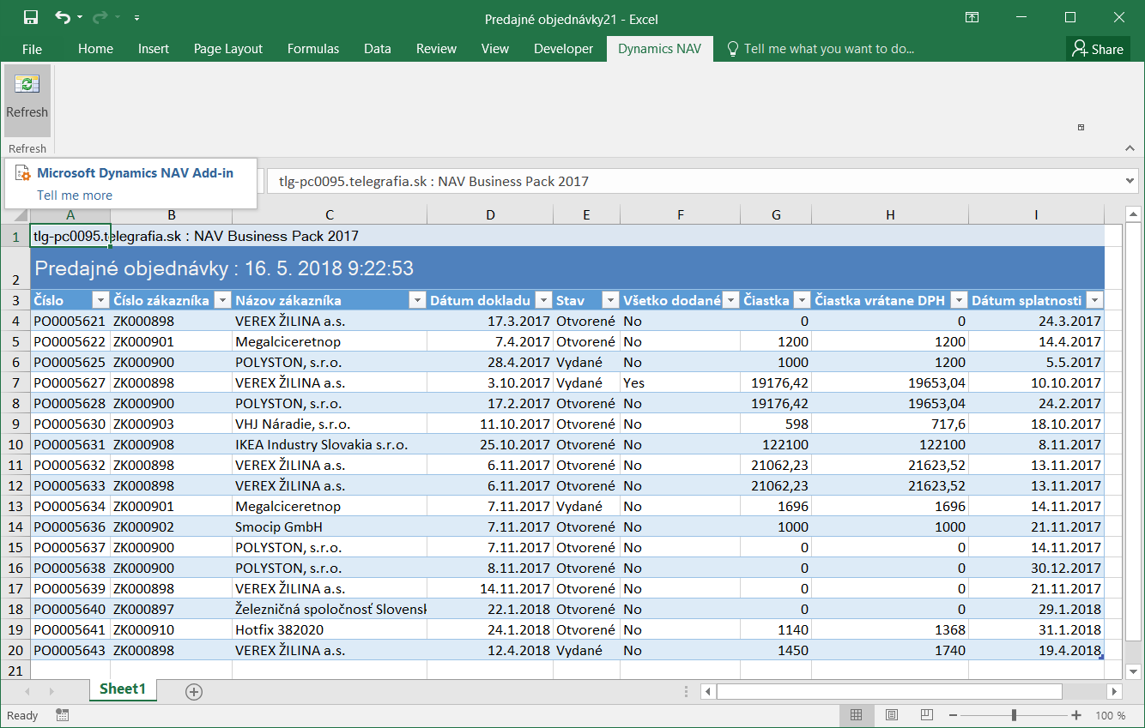Click horizontal scrollbar right arrow

1114,691
